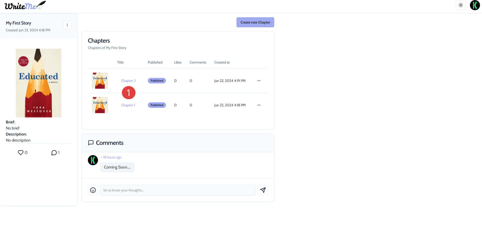Open Chapter 1 row actions menu

(x=259, y=105)
